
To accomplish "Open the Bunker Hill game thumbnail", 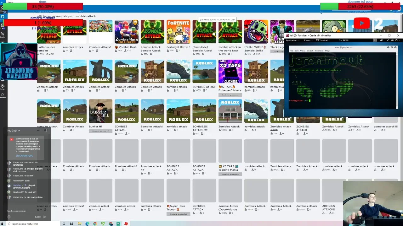I will [100, 111].
